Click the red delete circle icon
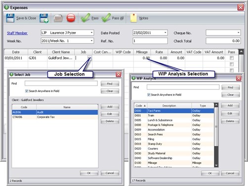 coord(71,18)
